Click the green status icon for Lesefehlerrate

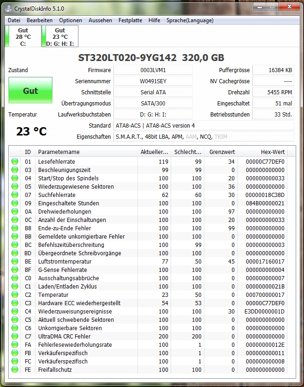15,162
